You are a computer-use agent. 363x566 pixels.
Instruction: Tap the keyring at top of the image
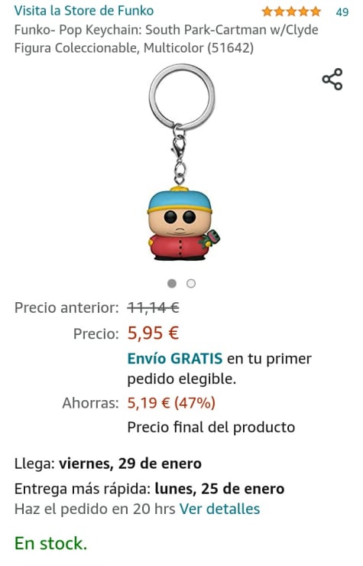click(x=182, y=96)
